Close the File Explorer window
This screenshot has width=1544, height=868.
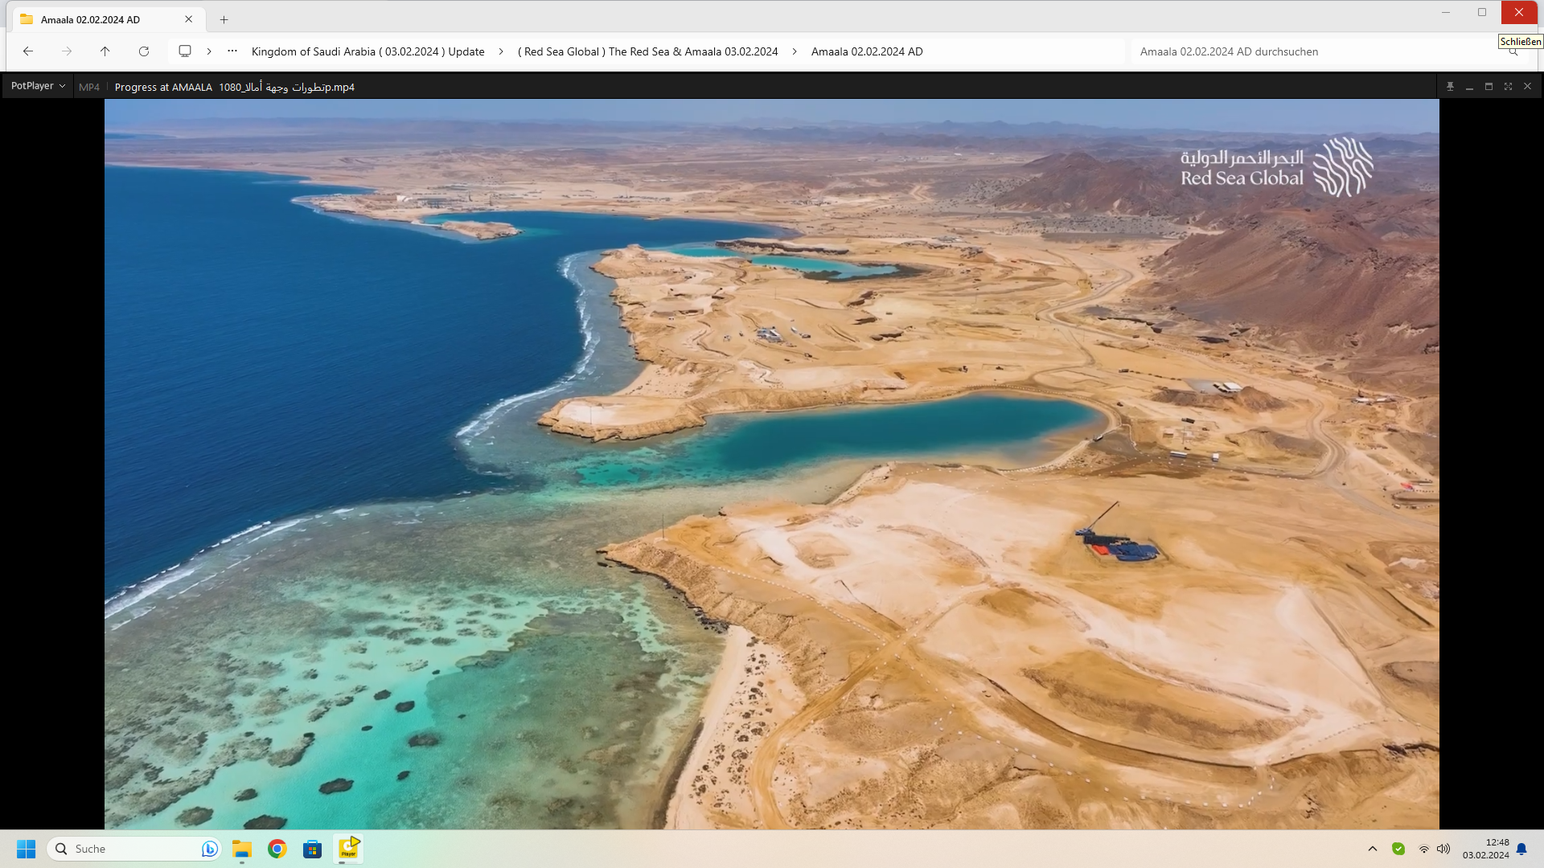click(1519, 12)
